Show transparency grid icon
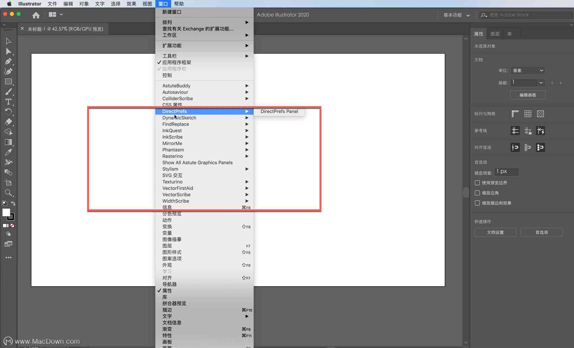 (541, 114)
